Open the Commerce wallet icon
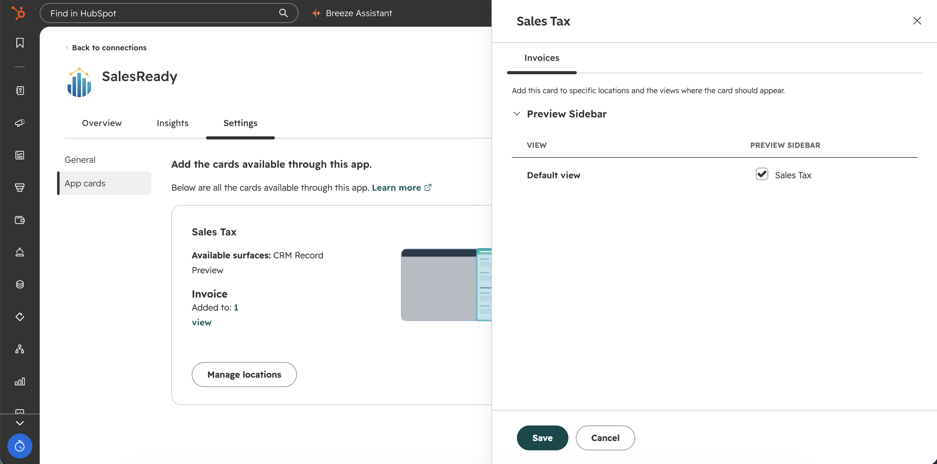The image size is (937, 464). (x=20, y=220)
